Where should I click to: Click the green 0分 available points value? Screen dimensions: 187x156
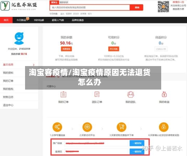[x=114, y=43]
